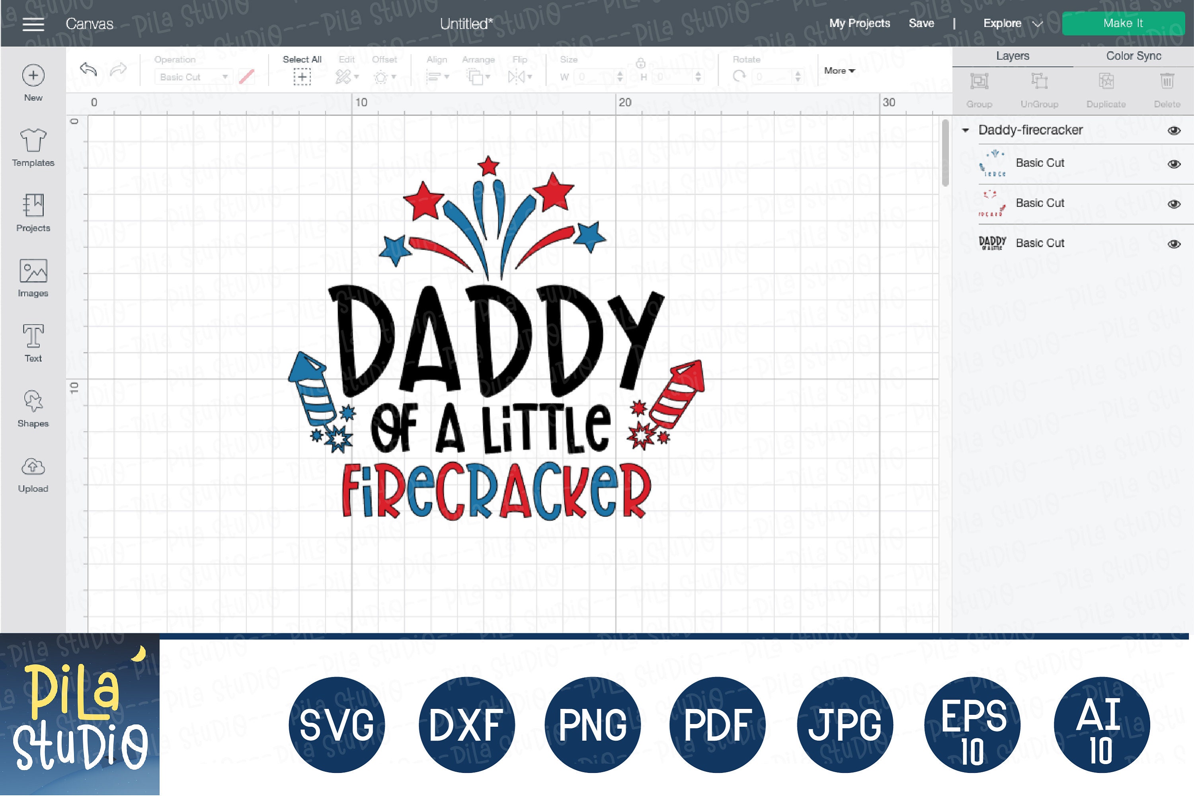This screenshot has height=796, width=1194.
Task: Toggle visibility of the top Basic Cut layer
Action: pyautogui.click(x=1174, y=164)
